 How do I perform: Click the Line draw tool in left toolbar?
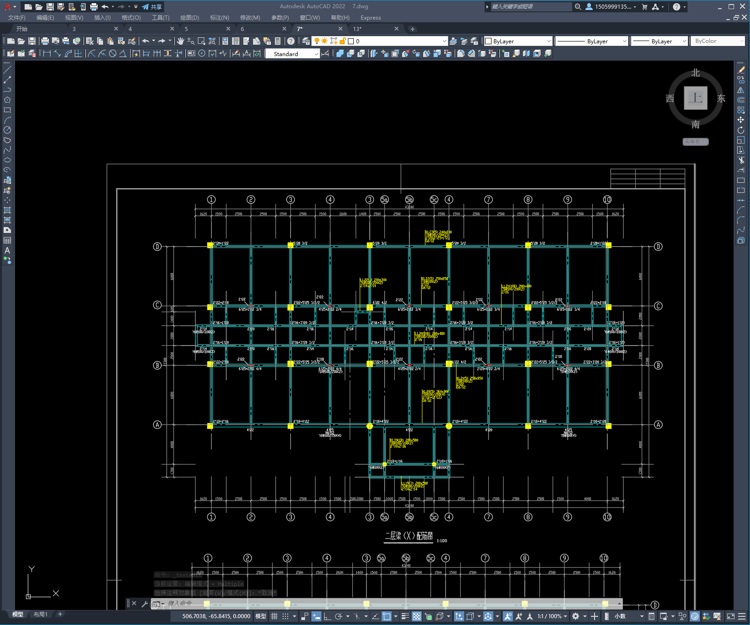coord(7,70)
